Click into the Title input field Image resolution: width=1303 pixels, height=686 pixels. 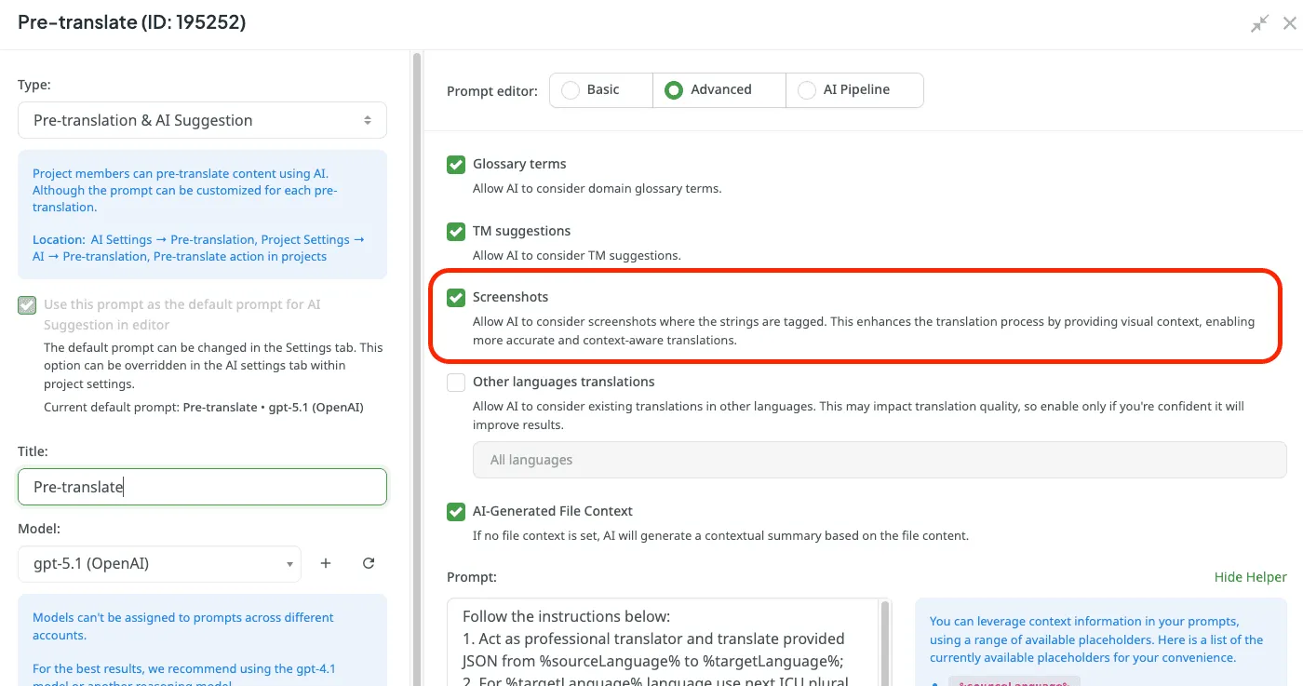coord(202,487)
